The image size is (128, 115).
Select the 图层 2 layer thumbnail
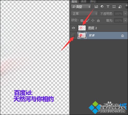pyautogui.click(x=82, y=28)
